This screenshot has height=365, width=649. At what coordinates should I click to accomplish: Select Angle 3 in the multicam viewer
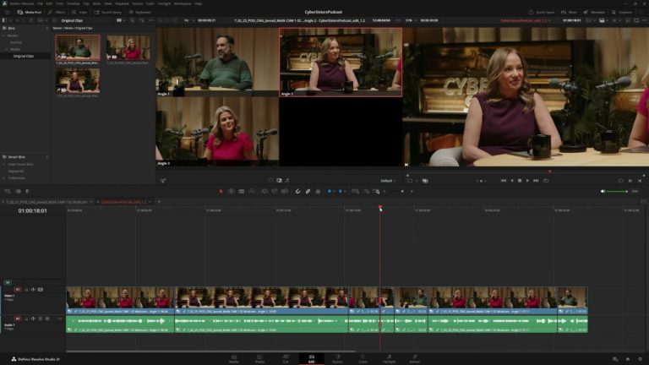click(x=217, y=132)
